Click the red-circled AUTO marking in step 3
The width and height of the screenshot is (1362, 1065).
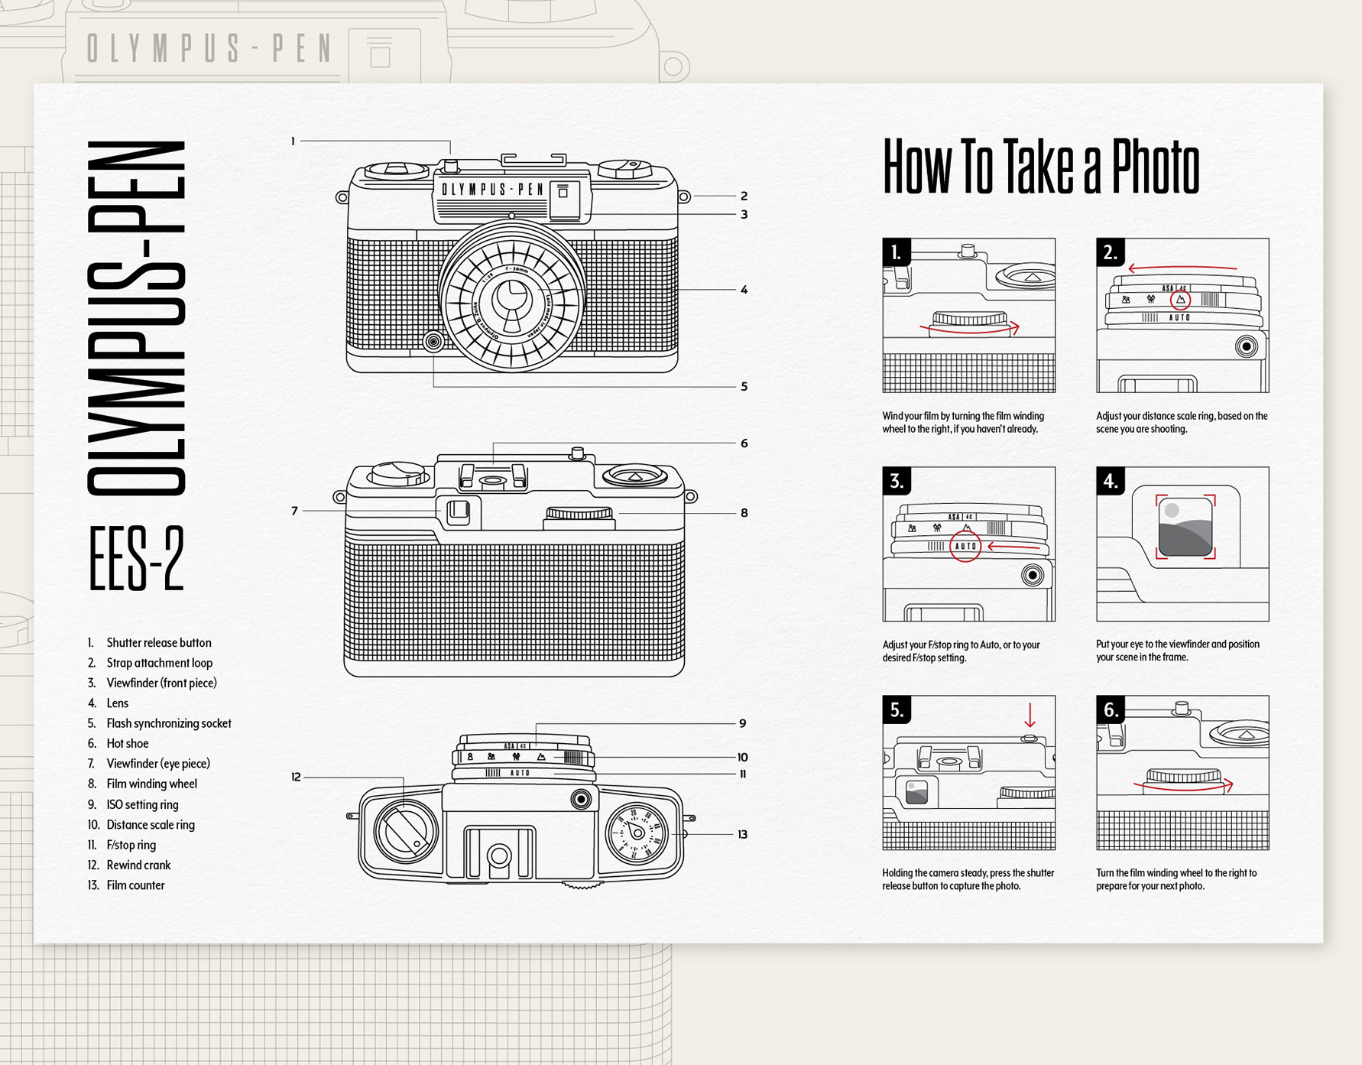tap(965, 546)
